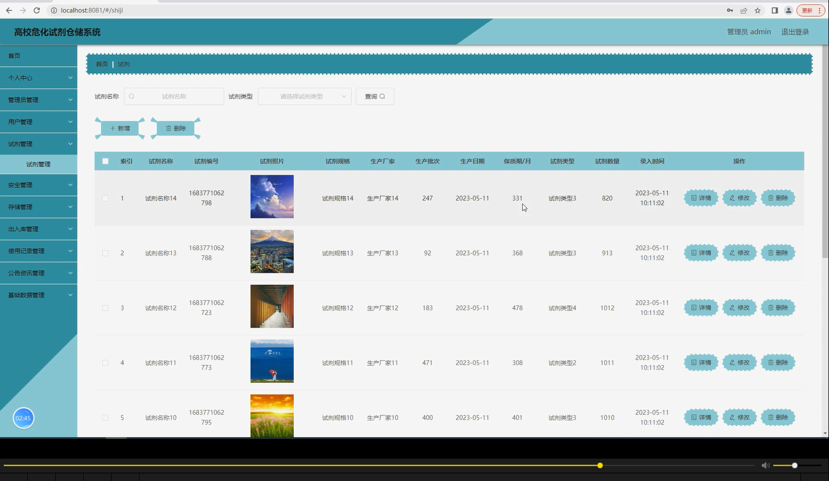Open 首页 in the sidebar

pos(38,56)
